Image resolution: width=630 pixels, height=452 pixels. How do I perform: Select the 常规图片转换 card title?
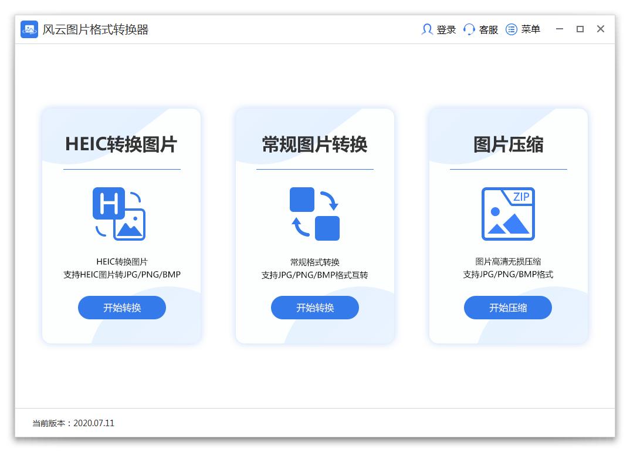(314, 144)
